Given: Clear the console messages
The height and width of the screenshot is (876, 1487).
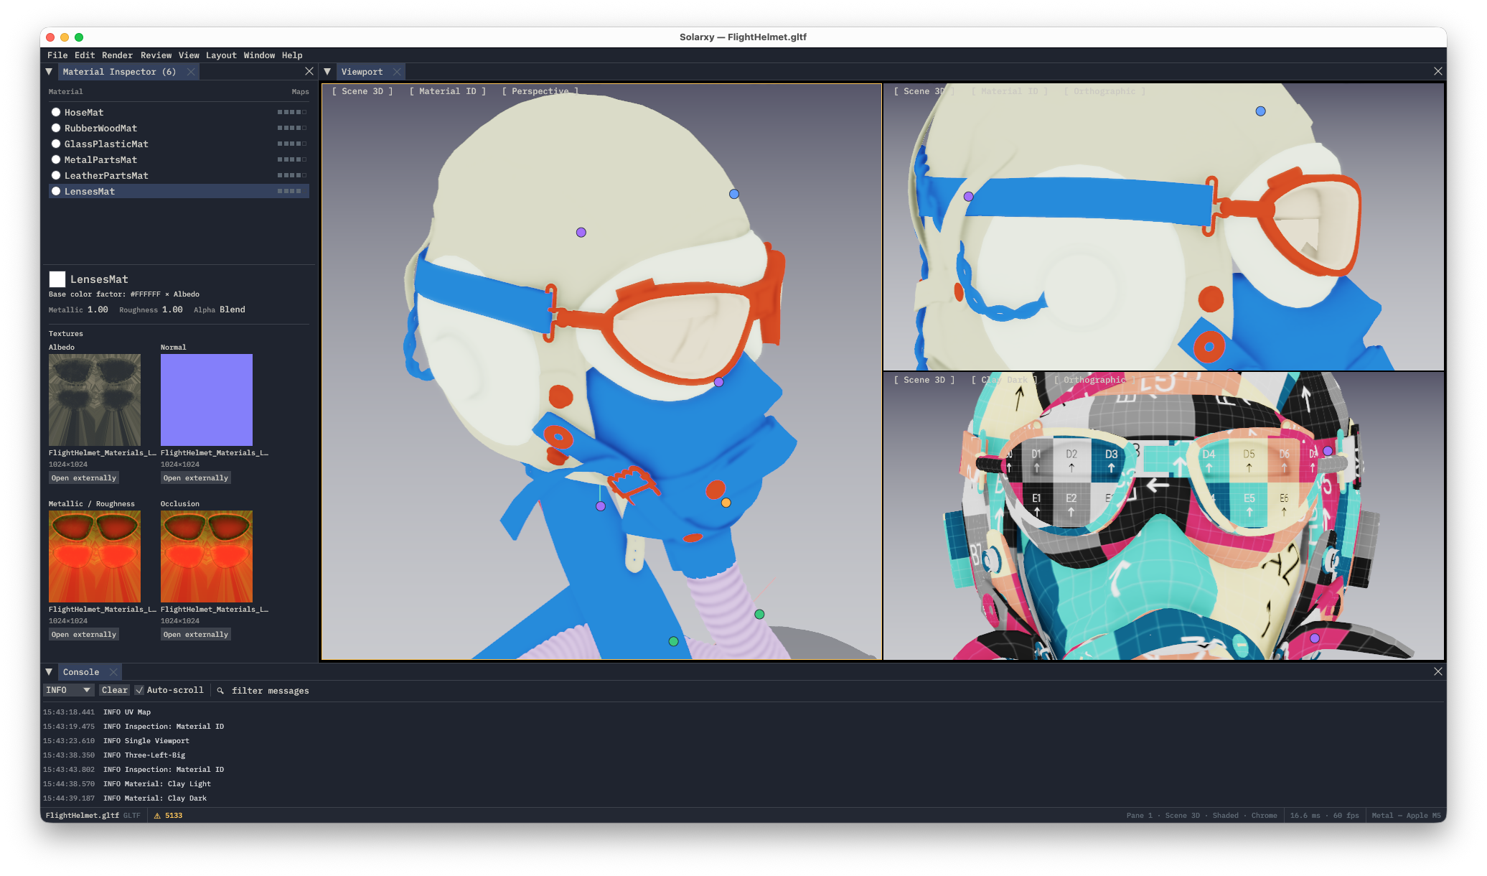Looking at the screenshot, I should click(x=115, y=690).
